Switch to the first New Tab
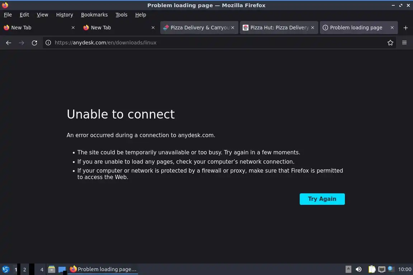The image size is (413, 275). [x=39, y=28]
